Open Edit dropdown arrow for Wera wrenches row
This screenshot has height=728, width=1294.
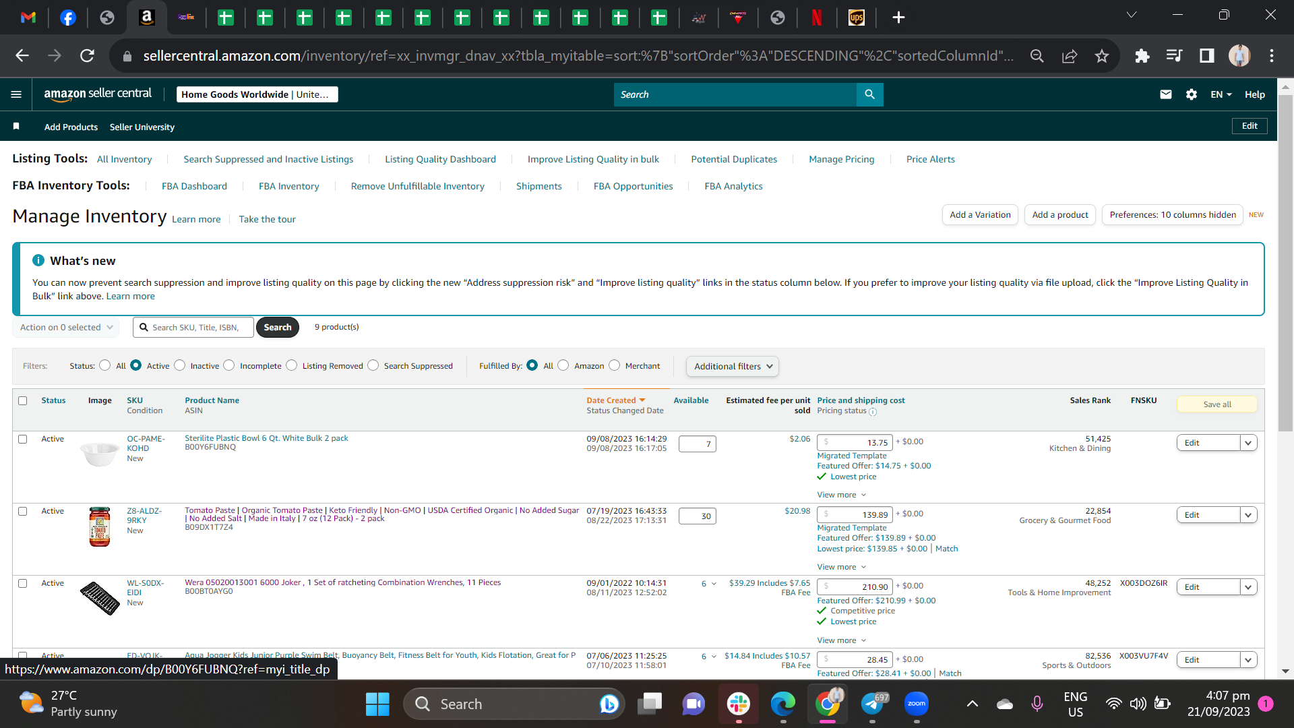click(1248, 587)
